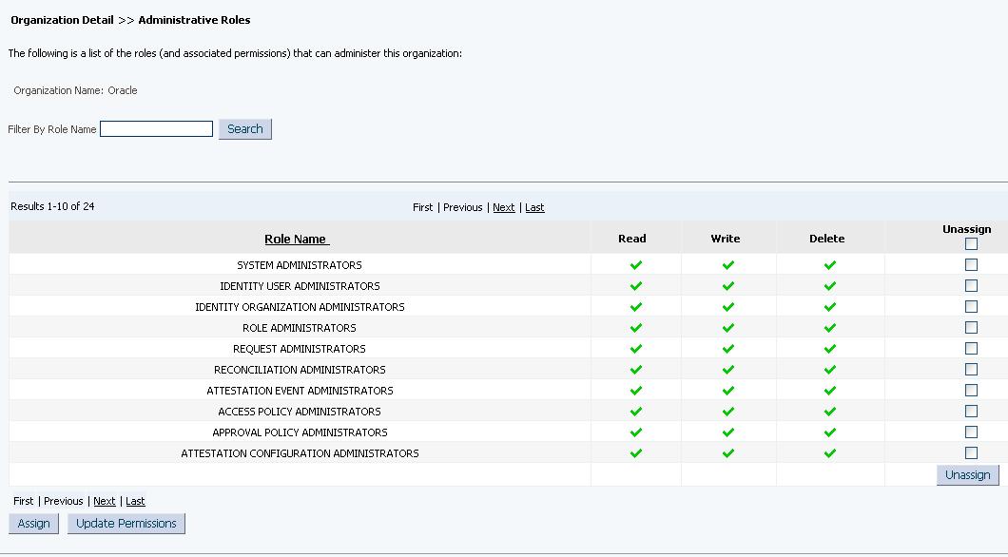Sort by the Role Name column header
The image size is (1008, 557).
[x=297, y=239]
